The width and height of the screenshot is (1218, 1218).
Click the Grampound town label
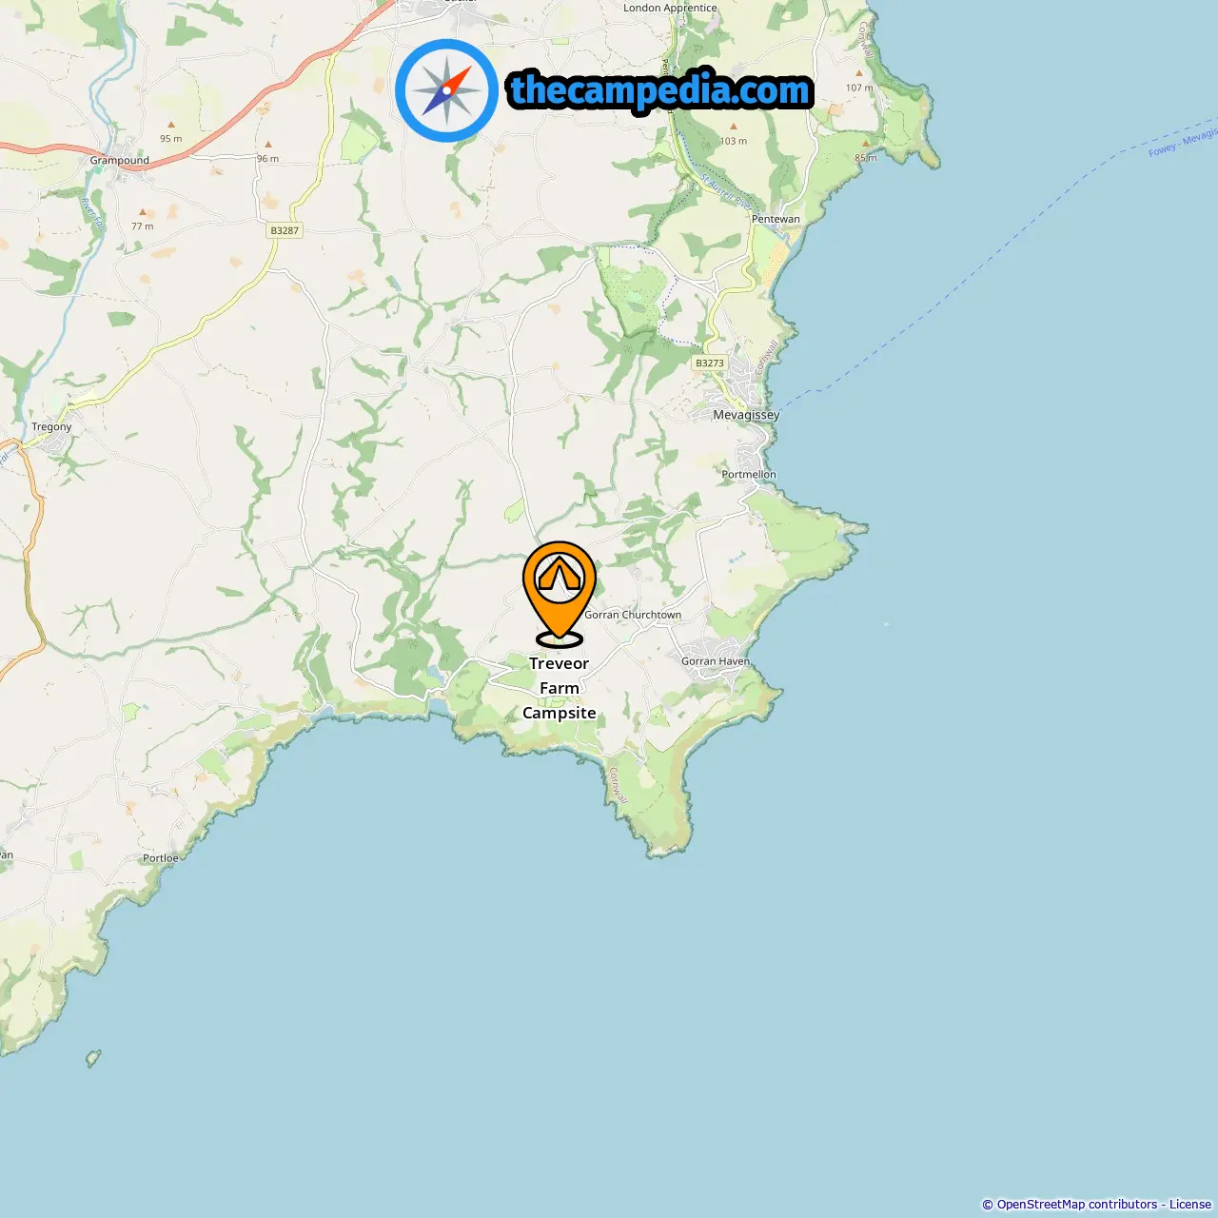coord(120,161)
